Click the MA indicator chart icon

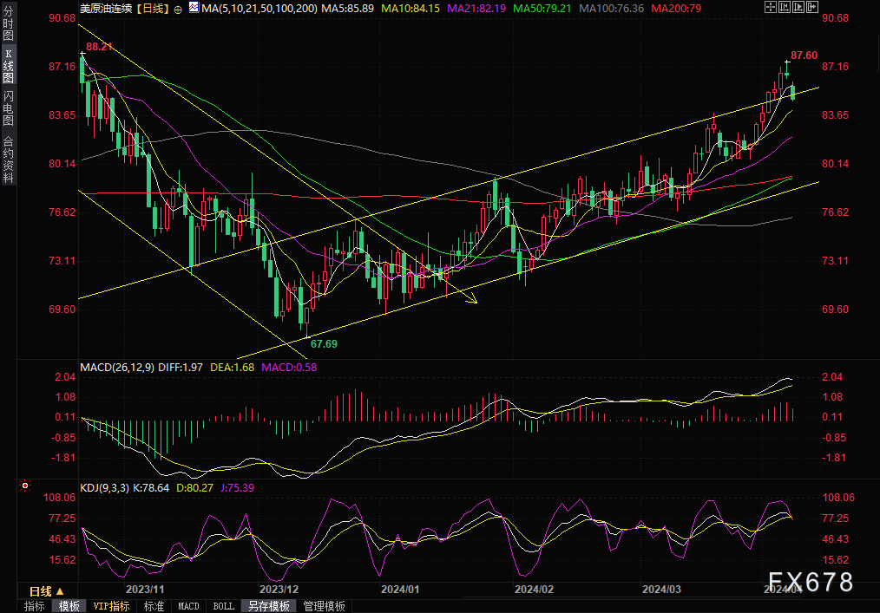pos(193,9)
